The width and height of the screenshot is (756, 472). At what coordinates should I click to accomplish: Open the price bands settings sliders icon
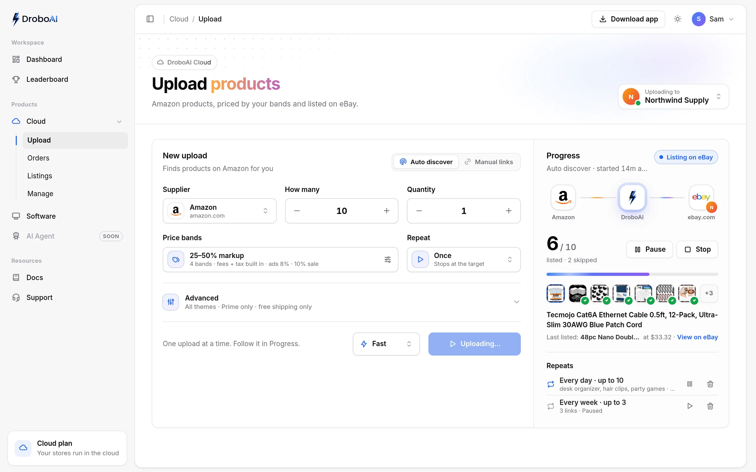click(x=387, y=259)
